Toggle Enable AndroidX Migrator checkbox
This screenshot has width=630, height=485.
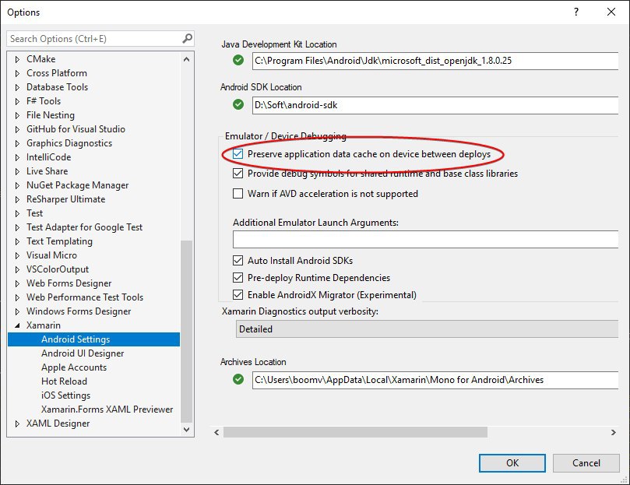click(238, 295)
